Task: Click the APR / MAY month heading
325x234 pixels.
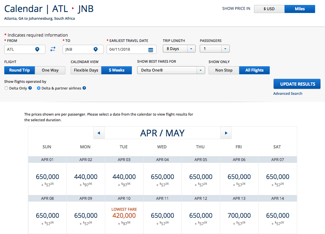Action: [x=162, y=133]
